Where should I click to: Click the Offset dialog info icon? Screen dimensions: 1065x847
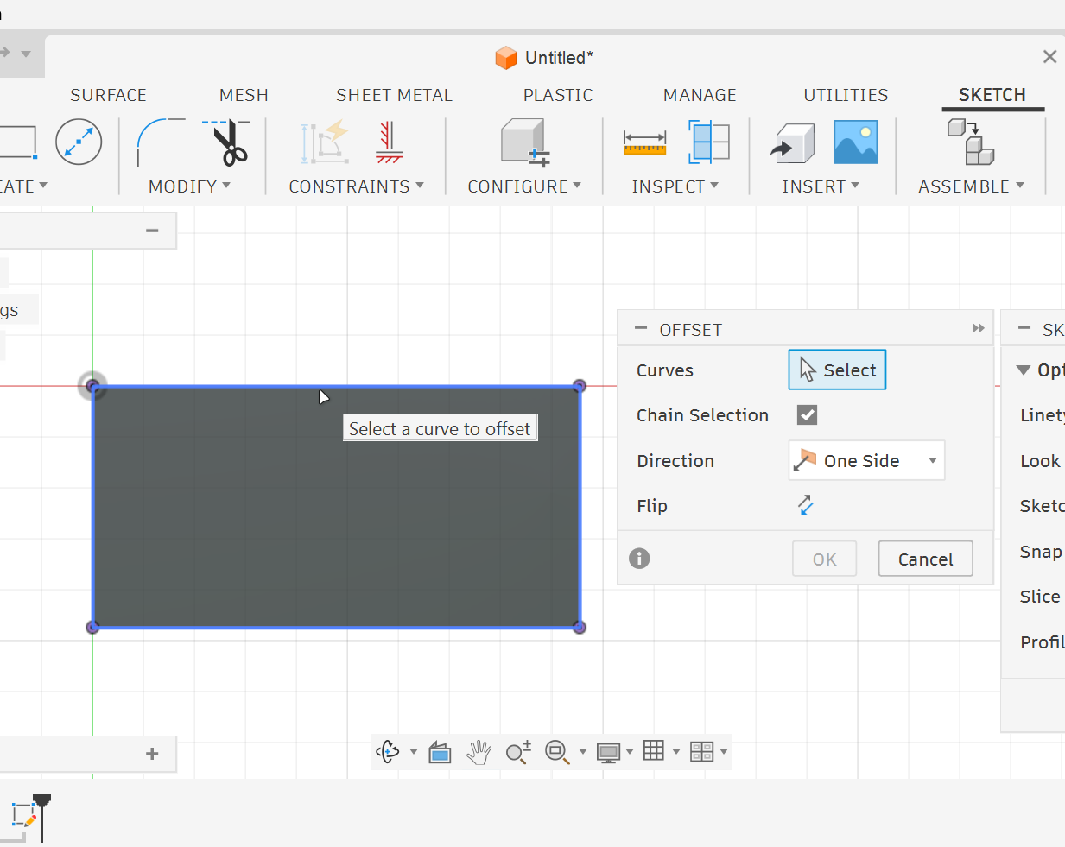coord(639,559)
